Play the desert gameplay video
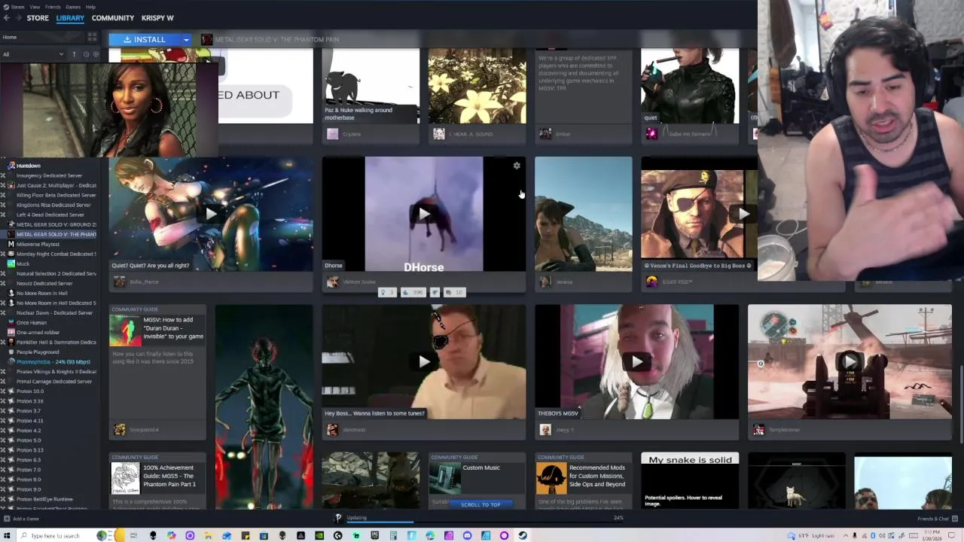The image size is (964, 542). (x=850, y=361)
